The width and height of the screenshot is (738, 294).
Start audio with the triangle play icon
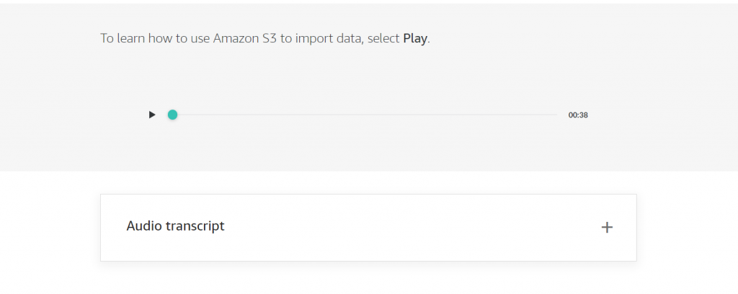point(152,115)
